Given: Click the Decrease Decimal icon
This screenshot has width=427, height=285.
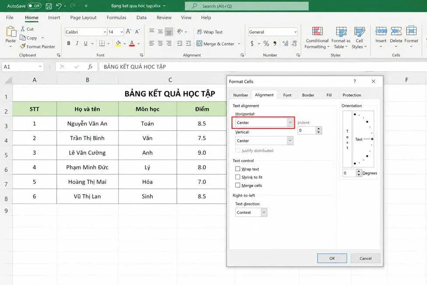Looking at the screenshot, I should (x=294, y=43).
